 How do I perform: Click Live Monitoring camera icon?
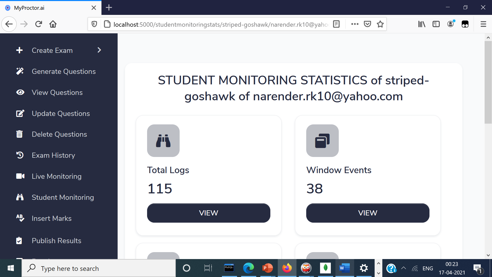pos(20,176)
